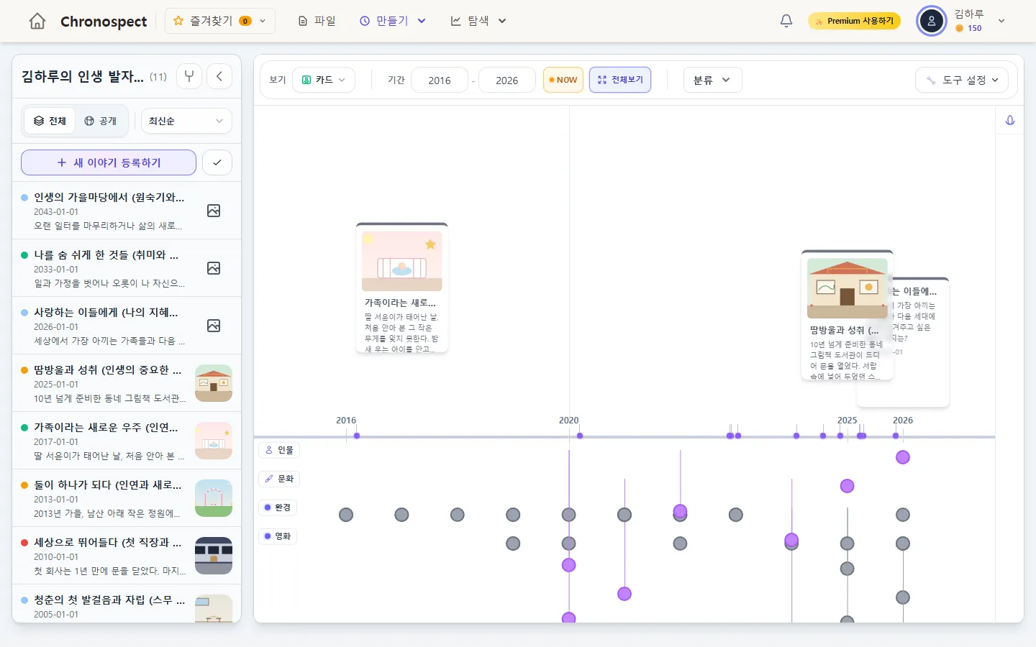Toggle the 영화 category tag
The height and width of the screenshot is (647, 1036).
[x=278, y=536]
